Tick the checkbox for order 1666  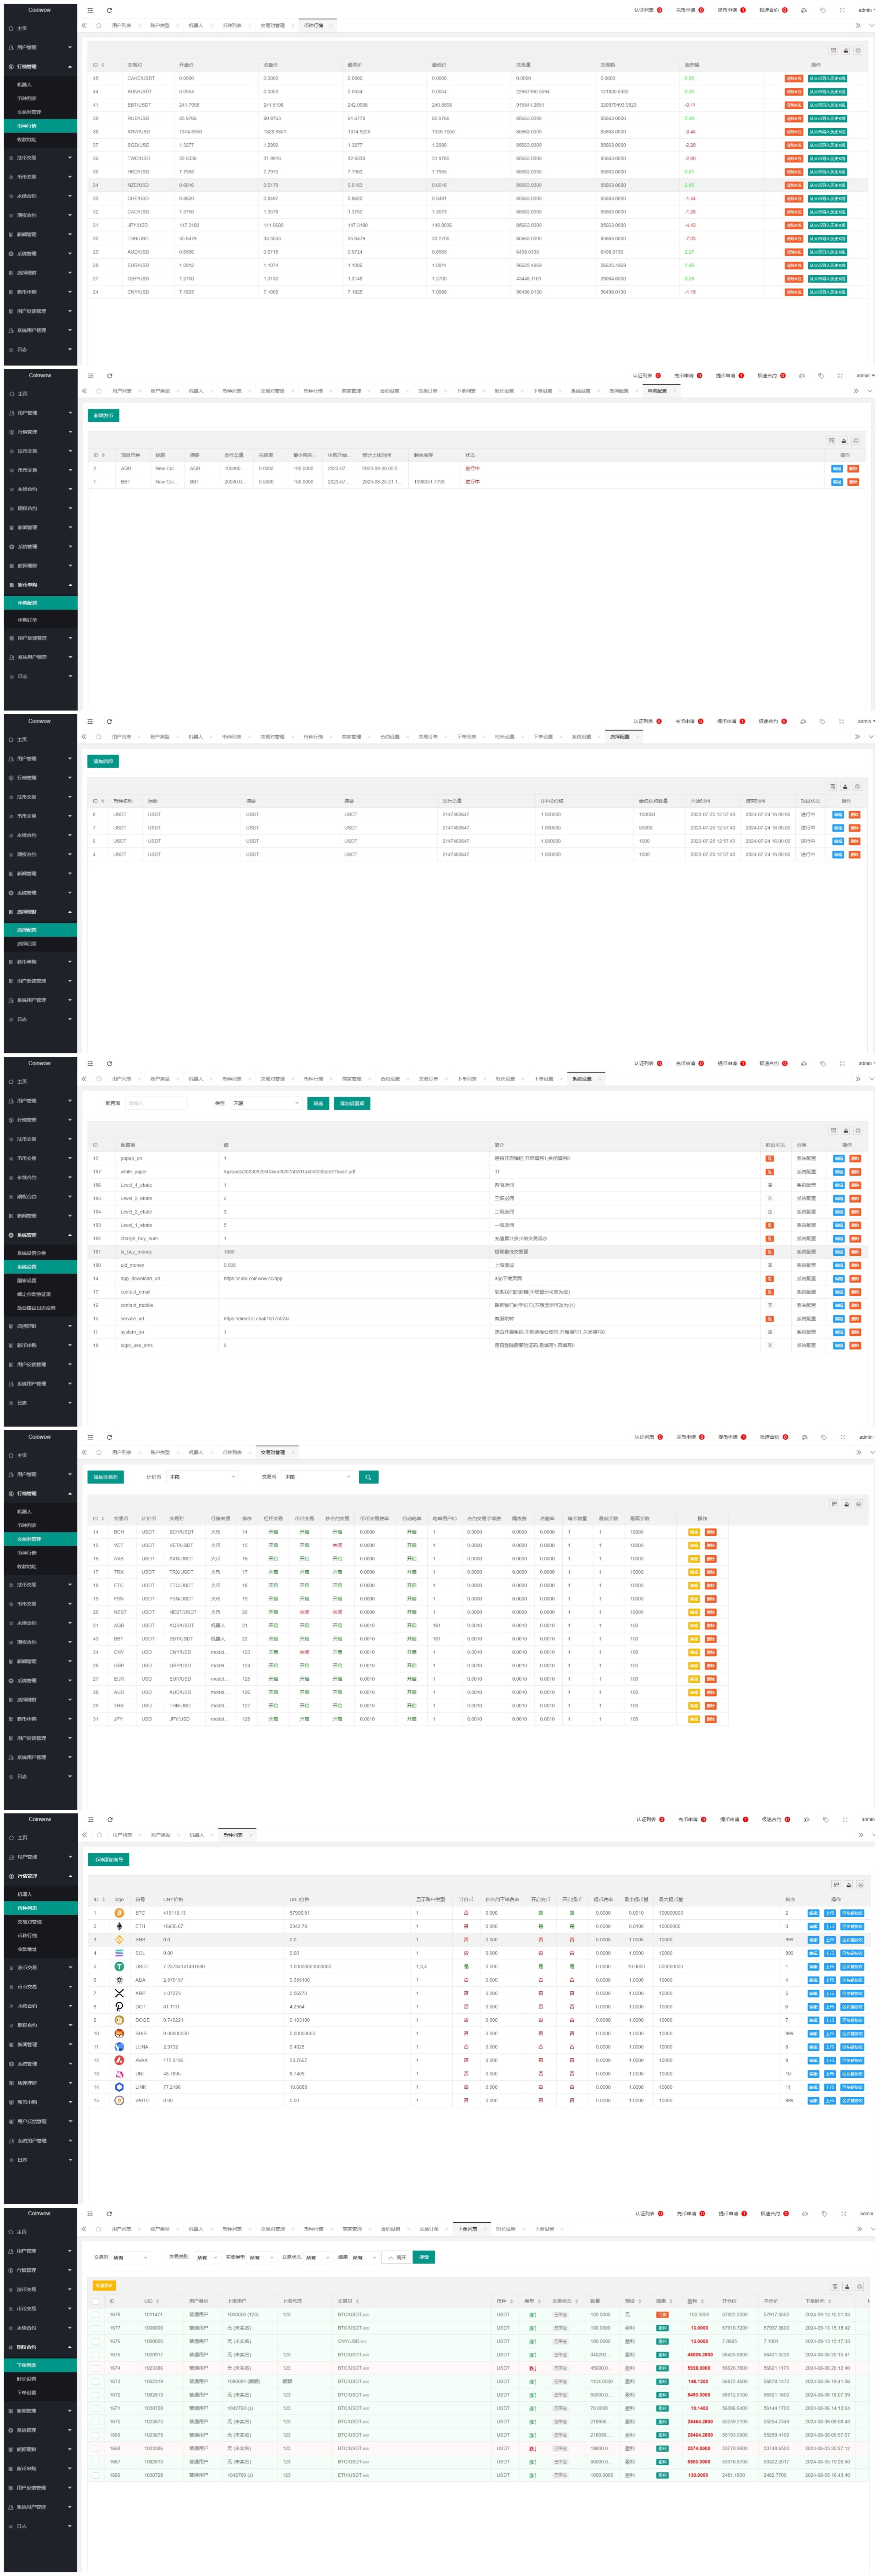pos(96,2475)
